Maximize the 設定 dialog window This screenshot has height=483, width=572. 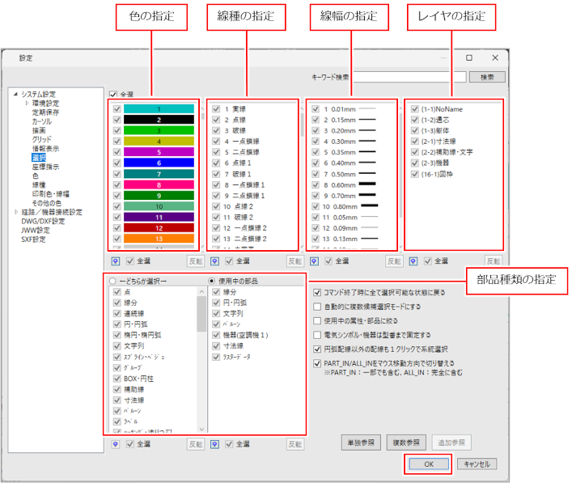point(469,58)
